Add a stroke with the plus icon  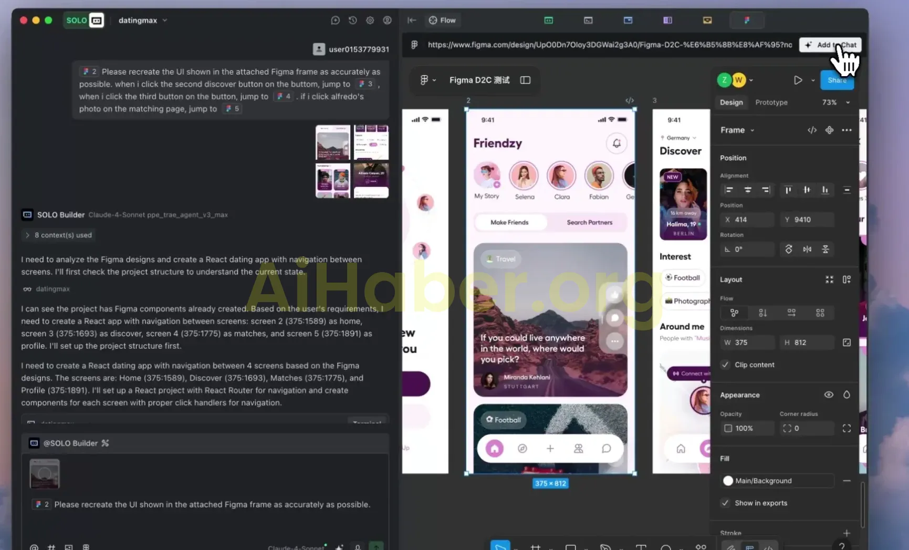tap(847, 533)
